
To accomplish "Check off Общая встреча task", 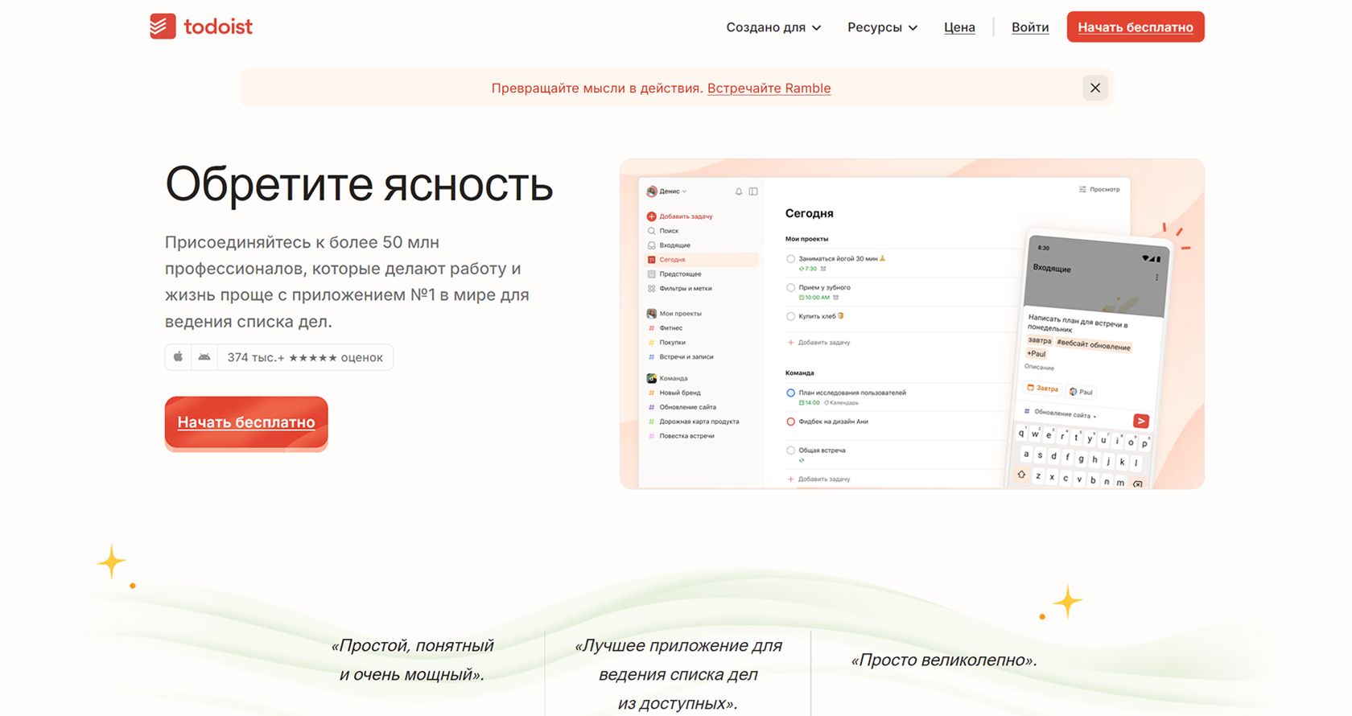I will [790, 451].
